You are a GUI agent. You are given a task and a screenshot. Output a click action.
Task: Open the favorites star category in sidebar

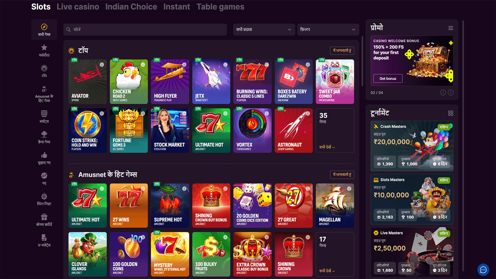[44, 51]
